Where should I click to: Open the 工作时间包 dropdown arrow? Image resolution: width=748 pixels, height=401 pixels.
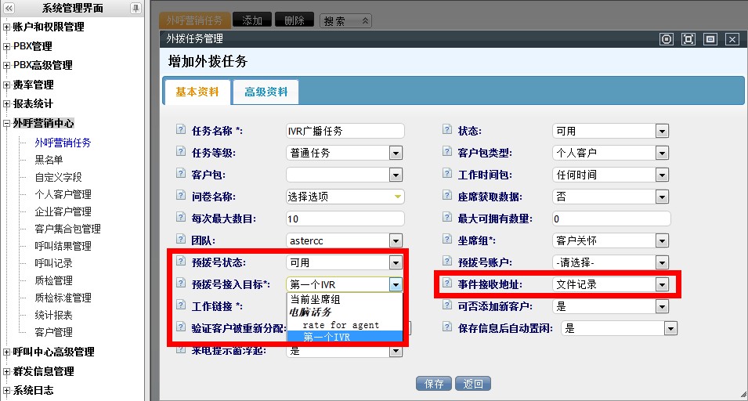coord(662,175)
